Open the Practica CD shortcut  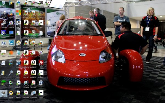point(11,83)
